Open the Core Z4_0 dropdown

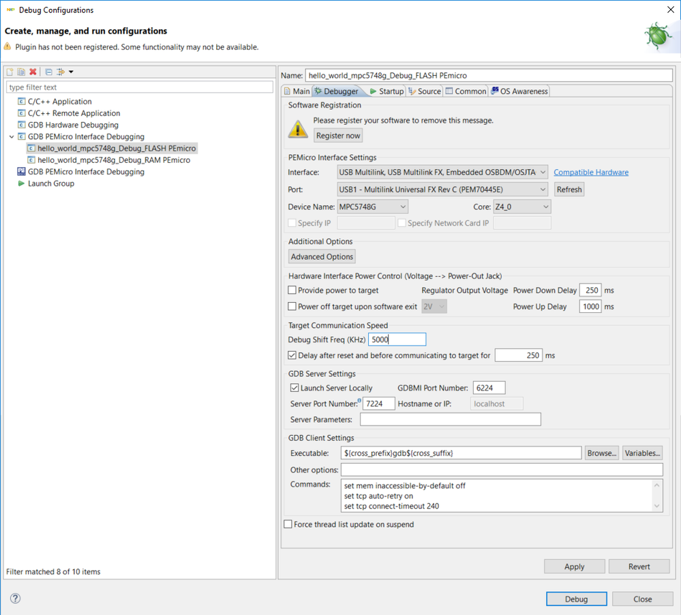pos(522,207)
